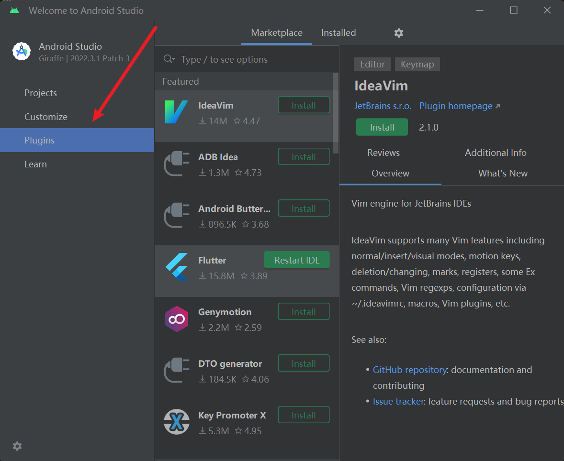Click the Flutter plugin logo
Viewport: 564px width, 461px height.
176,267
